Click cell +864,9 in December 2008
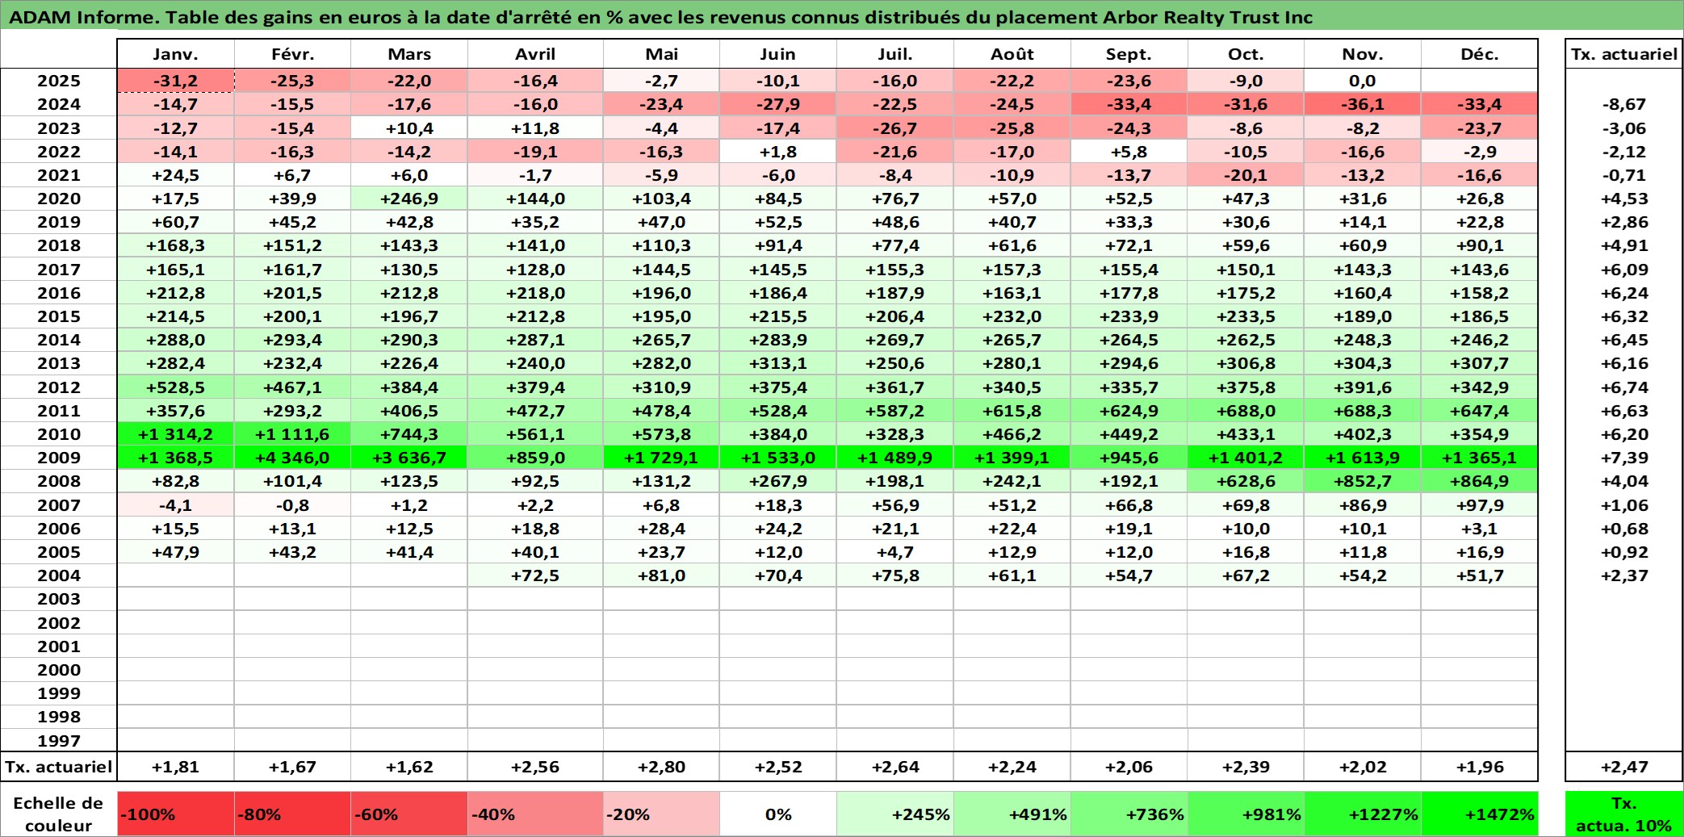This screenshot has height=837, width=1684. pyautogui.click(x=1480, y=481)
